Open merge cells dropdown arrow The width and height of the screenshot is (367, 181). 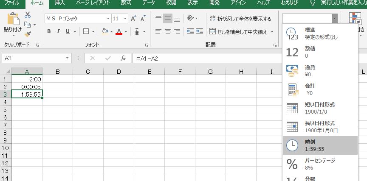272,31
